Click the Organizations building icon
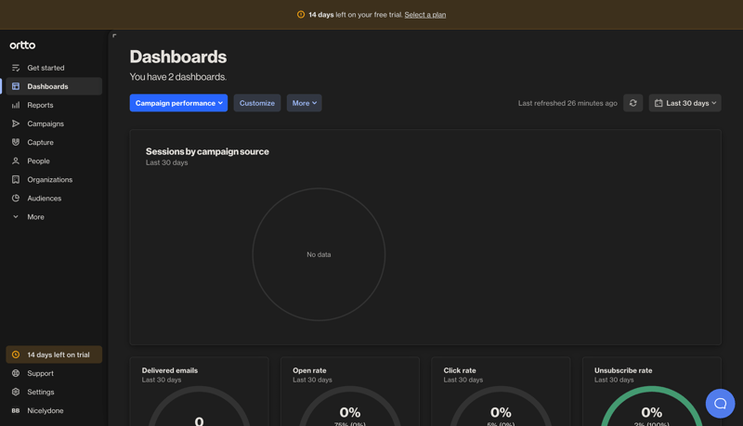The height and width of the screenshot is (426, 743). pos(16,179)
